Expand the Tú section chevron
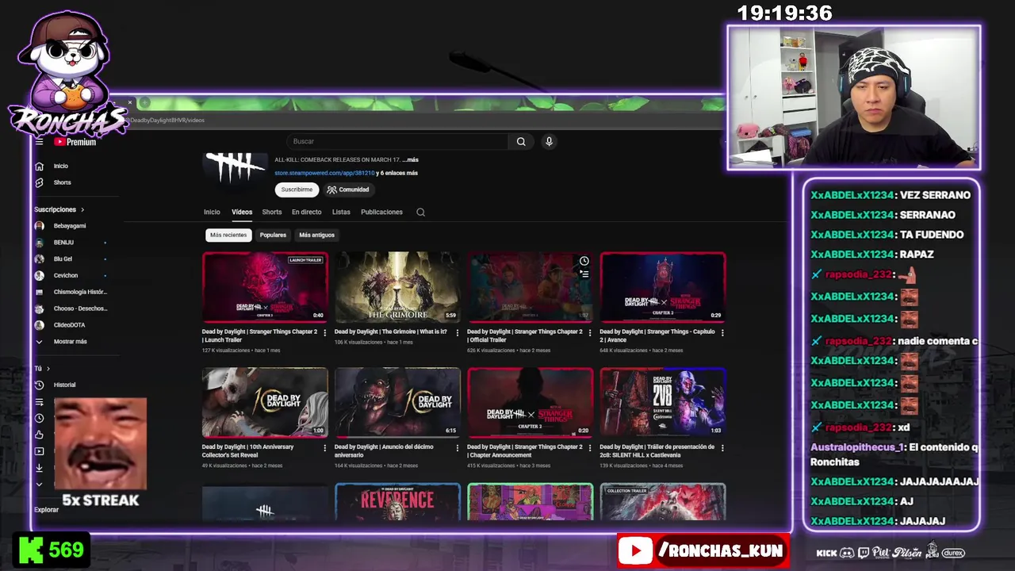This screenshot has height=571, width=1015. click(48, 369)
